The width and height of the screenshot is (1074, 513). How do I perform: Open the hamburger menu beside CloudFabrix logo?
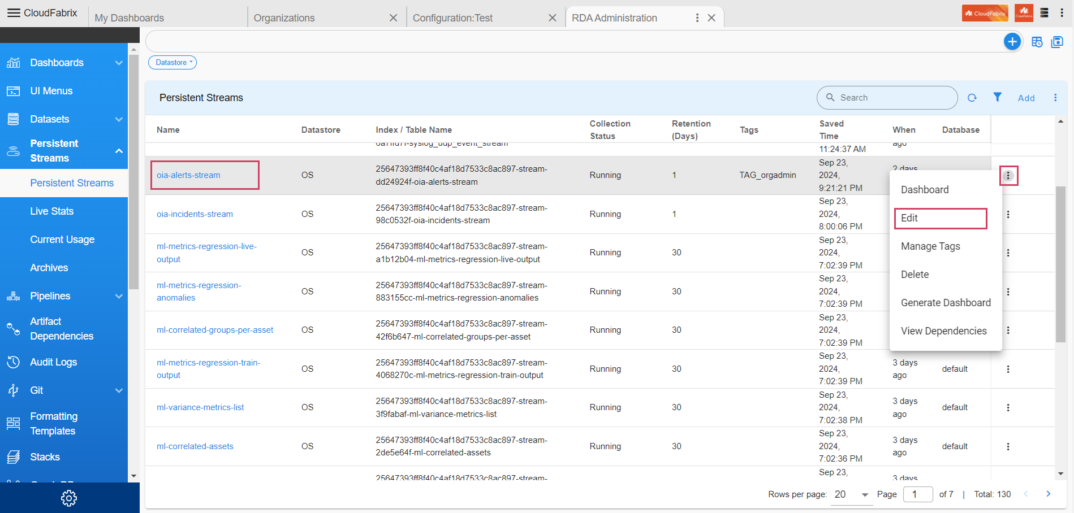click(x=14, y=12)
